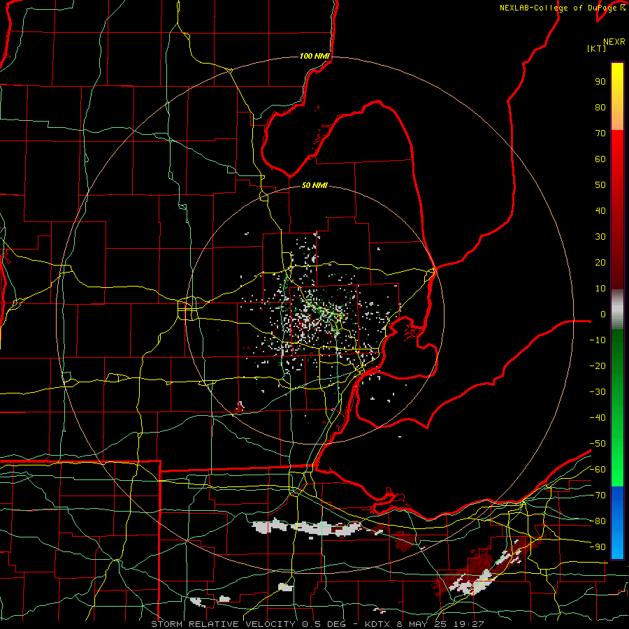The height and width of the screenshot is (629, 629).
Task: Click the -90 value on the velocity scale
Action: point(598,547)
